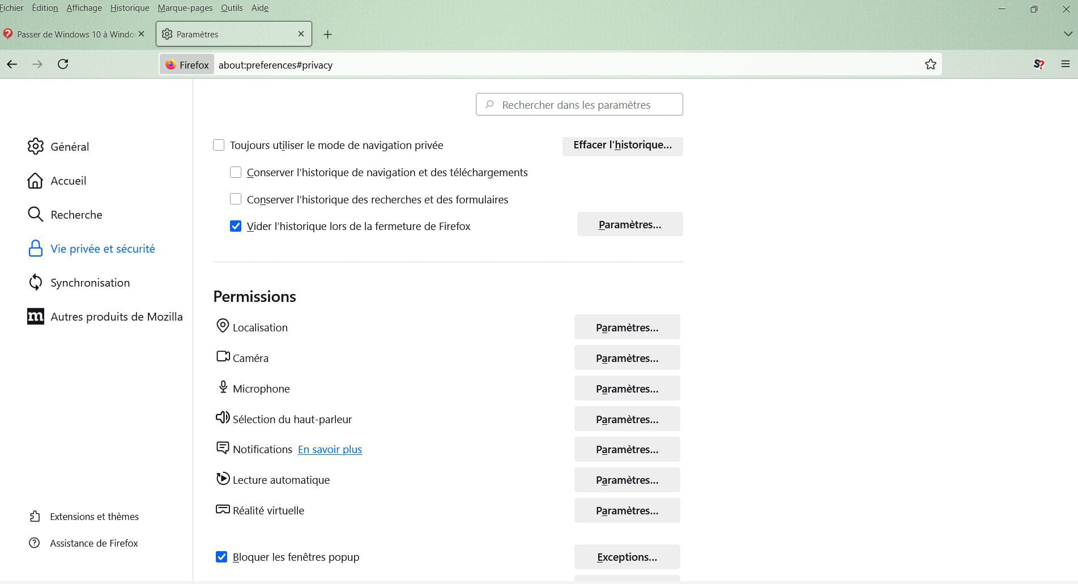Click the Accueil home icon in sidebar
The image size is (1078, 584).
pyautogui.click(x=35, y=180)
